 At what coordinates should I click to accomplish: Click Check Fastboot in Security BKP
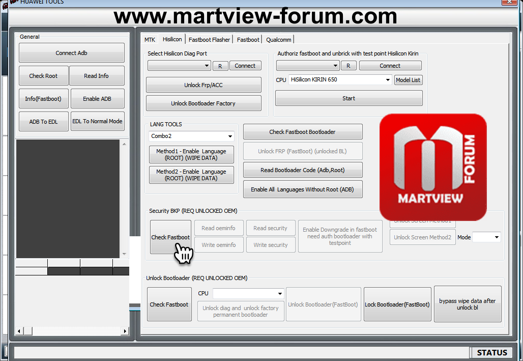170,237
